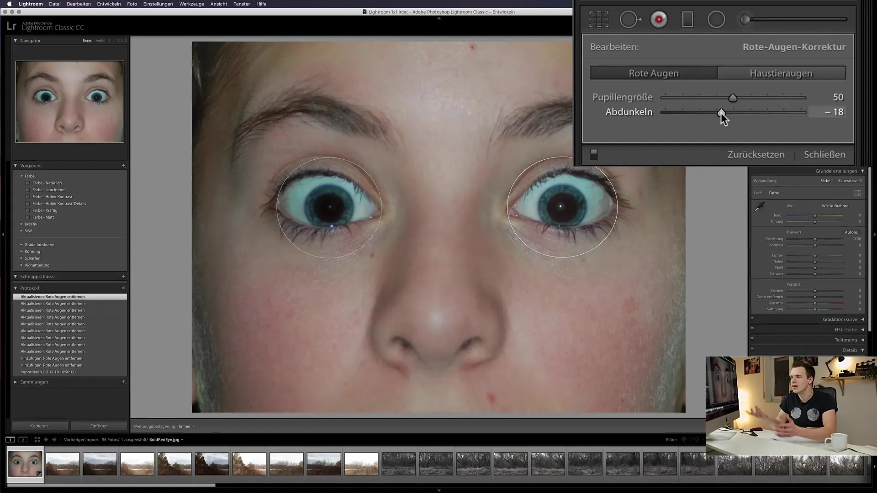Select the radial filter tool icon
This screenshot has width=877, height=493.
tap(716, 20)
